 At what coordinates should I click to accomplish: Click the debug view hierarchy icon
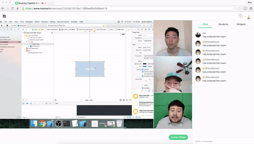click(46, 103)
